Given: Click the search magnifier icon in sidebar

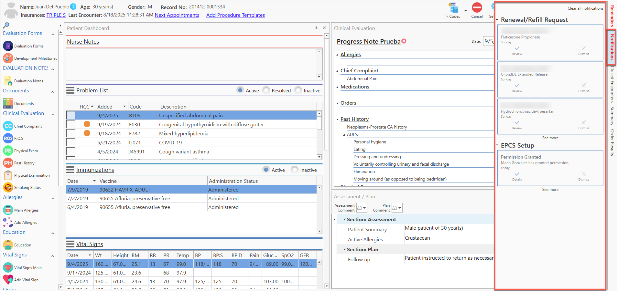Looking at the screenshot, I should click(6, 25).
